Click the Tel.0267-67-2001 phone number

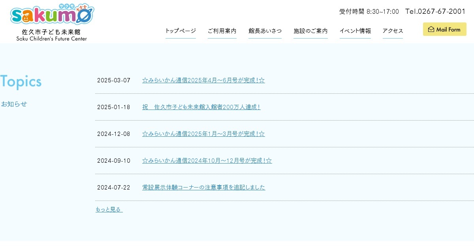(435, 11)
